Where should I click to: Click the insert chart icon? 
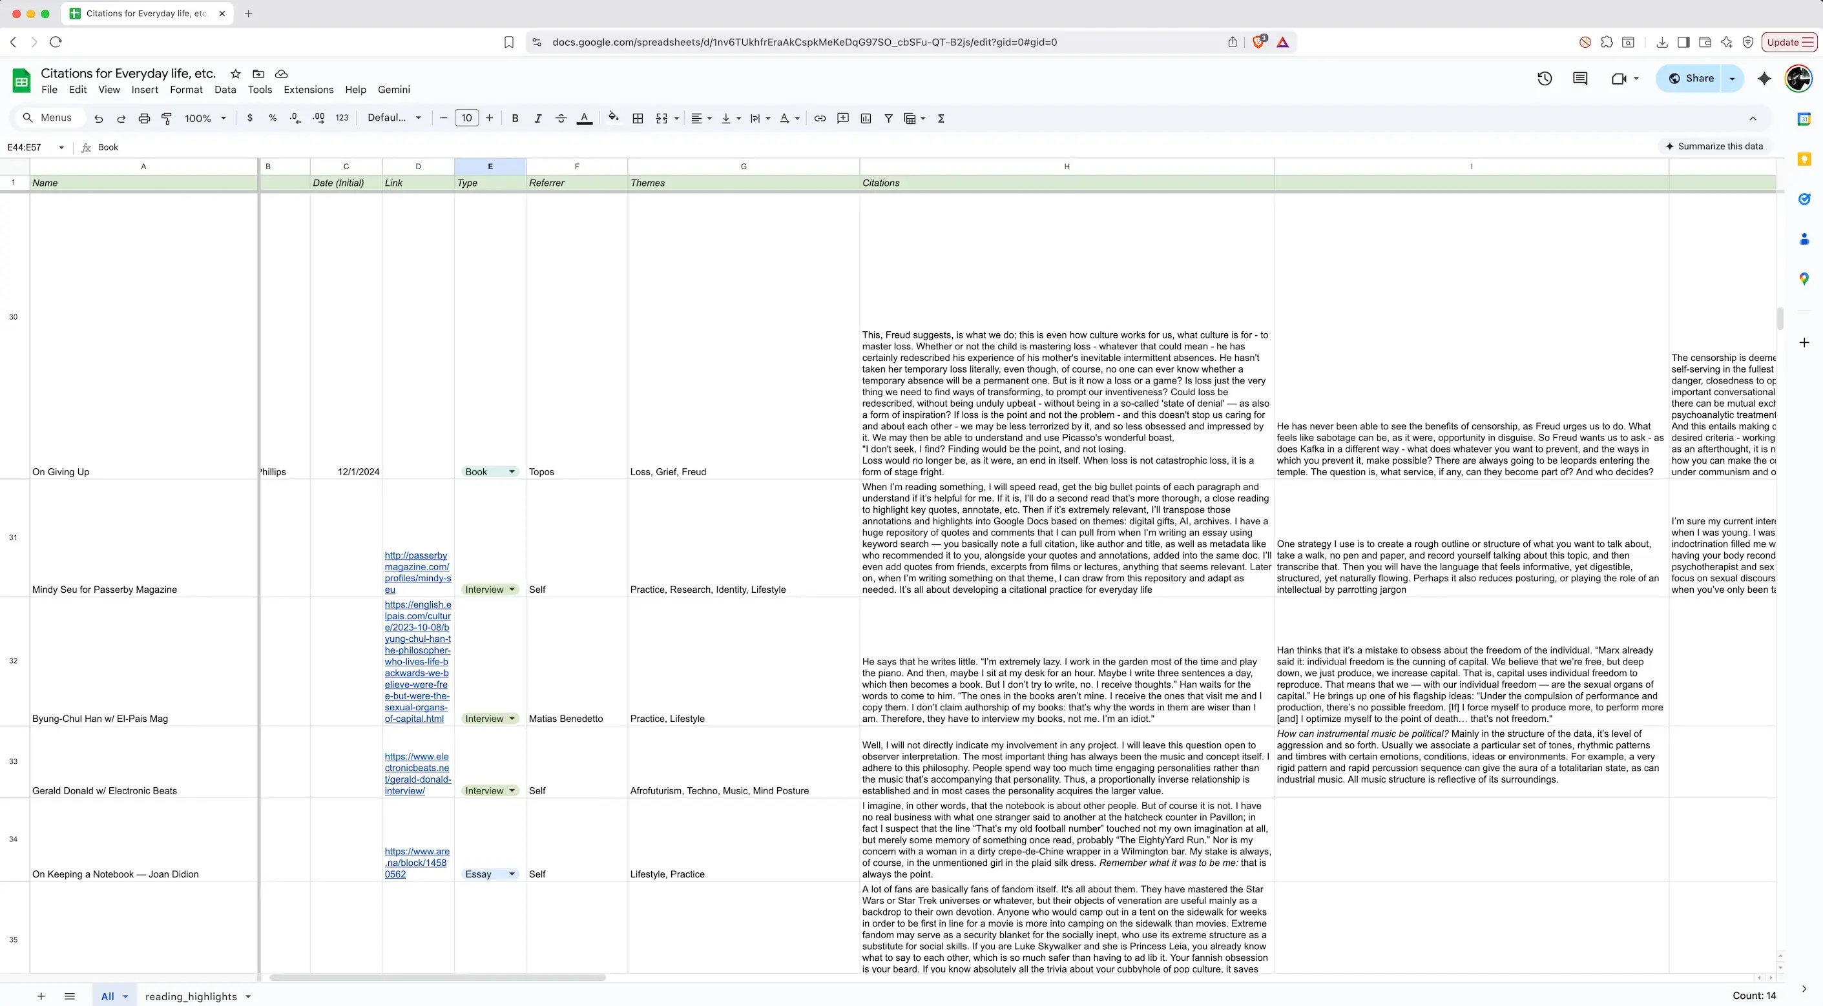pyautogui.click(x=866, y=118)
